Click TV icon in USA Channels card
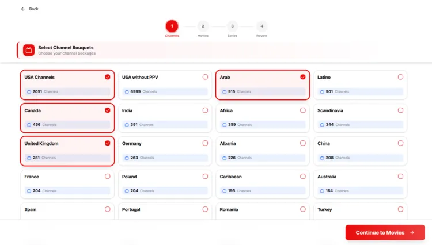Image resolution: width=432 pixels, height=245 pixels. 29,91
